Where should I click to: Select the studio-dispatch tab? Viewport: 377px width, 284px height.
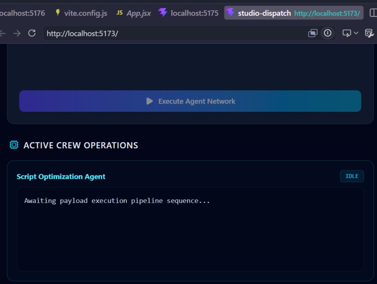(294, 13)
